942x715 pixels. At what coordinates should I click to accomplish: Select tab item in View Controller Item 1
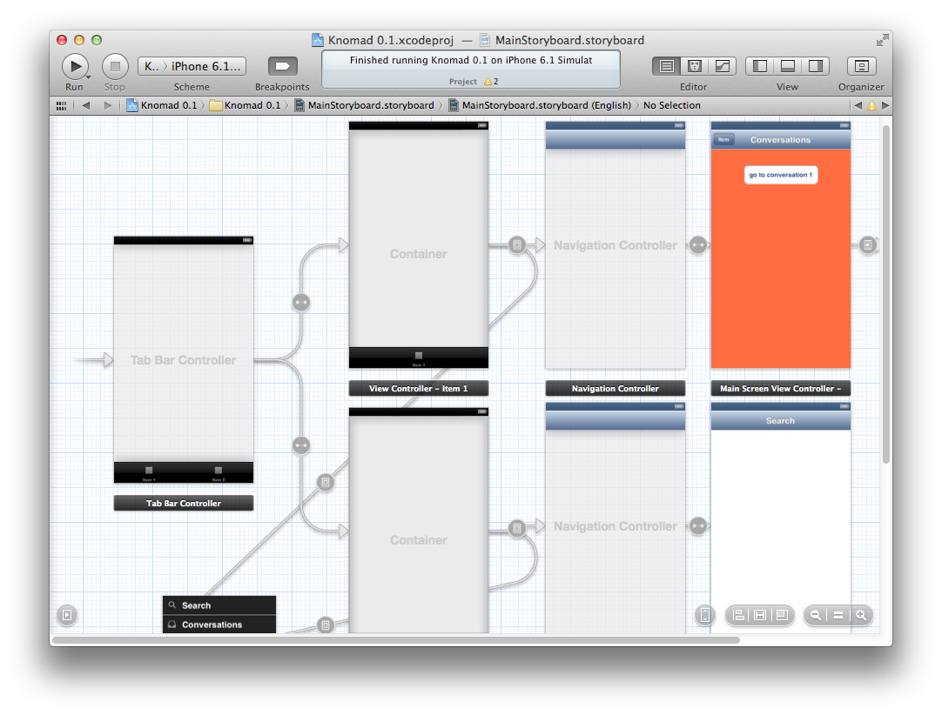point(419,358)
